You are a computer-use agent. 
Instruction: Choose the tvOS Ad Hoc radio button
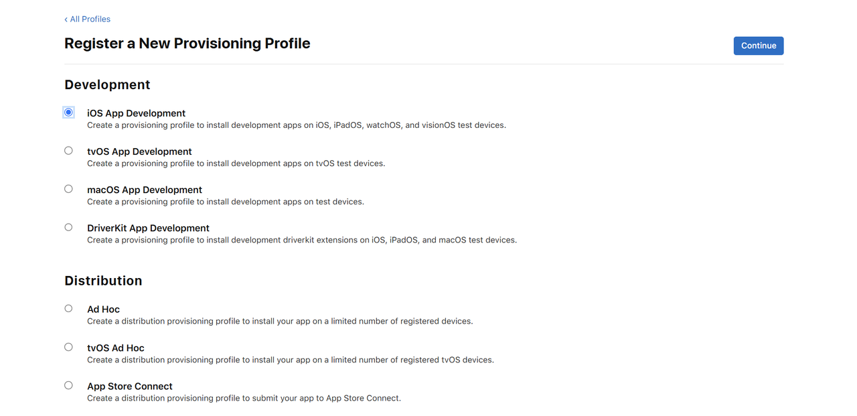coord(68,347)
